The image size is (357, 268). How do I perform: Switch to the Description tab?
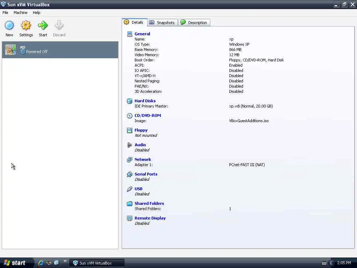pos(194,23)
